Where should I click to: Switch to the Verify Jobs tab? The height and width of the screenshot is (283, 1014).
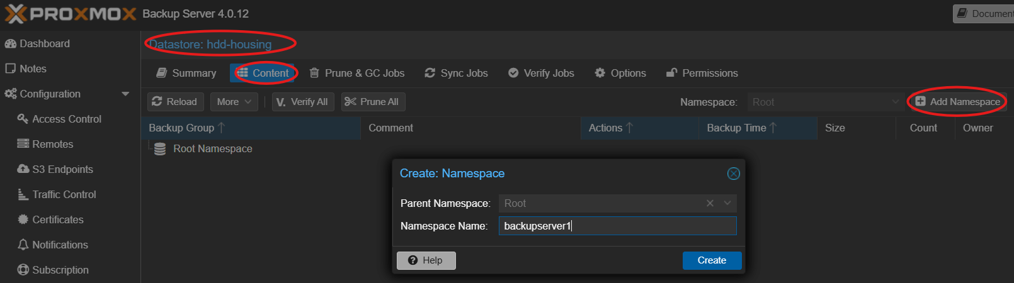click(x=542, y=73)
